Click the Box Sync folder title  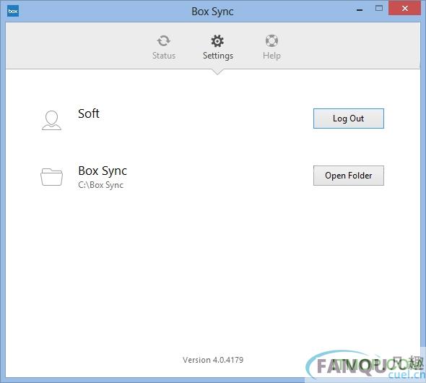[x=103, y=171]
